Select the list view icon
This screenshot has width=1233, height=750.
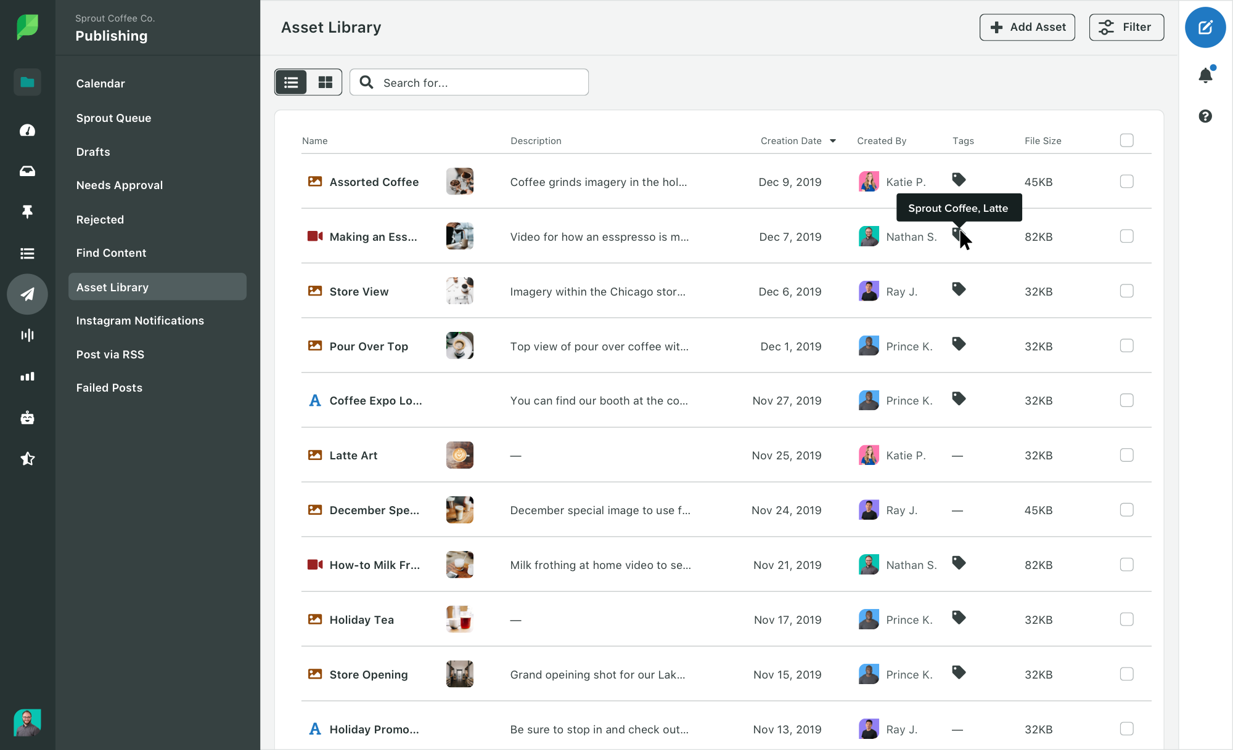292,82
